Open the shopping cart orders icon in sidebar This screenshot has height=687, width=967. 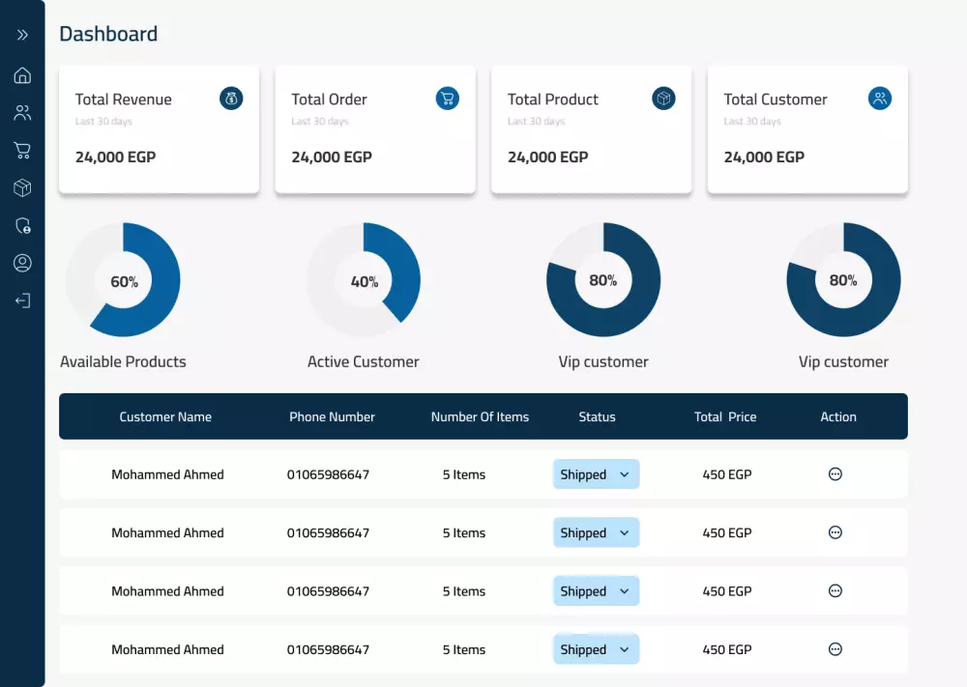pyautogui.click(x=22, y=151)
